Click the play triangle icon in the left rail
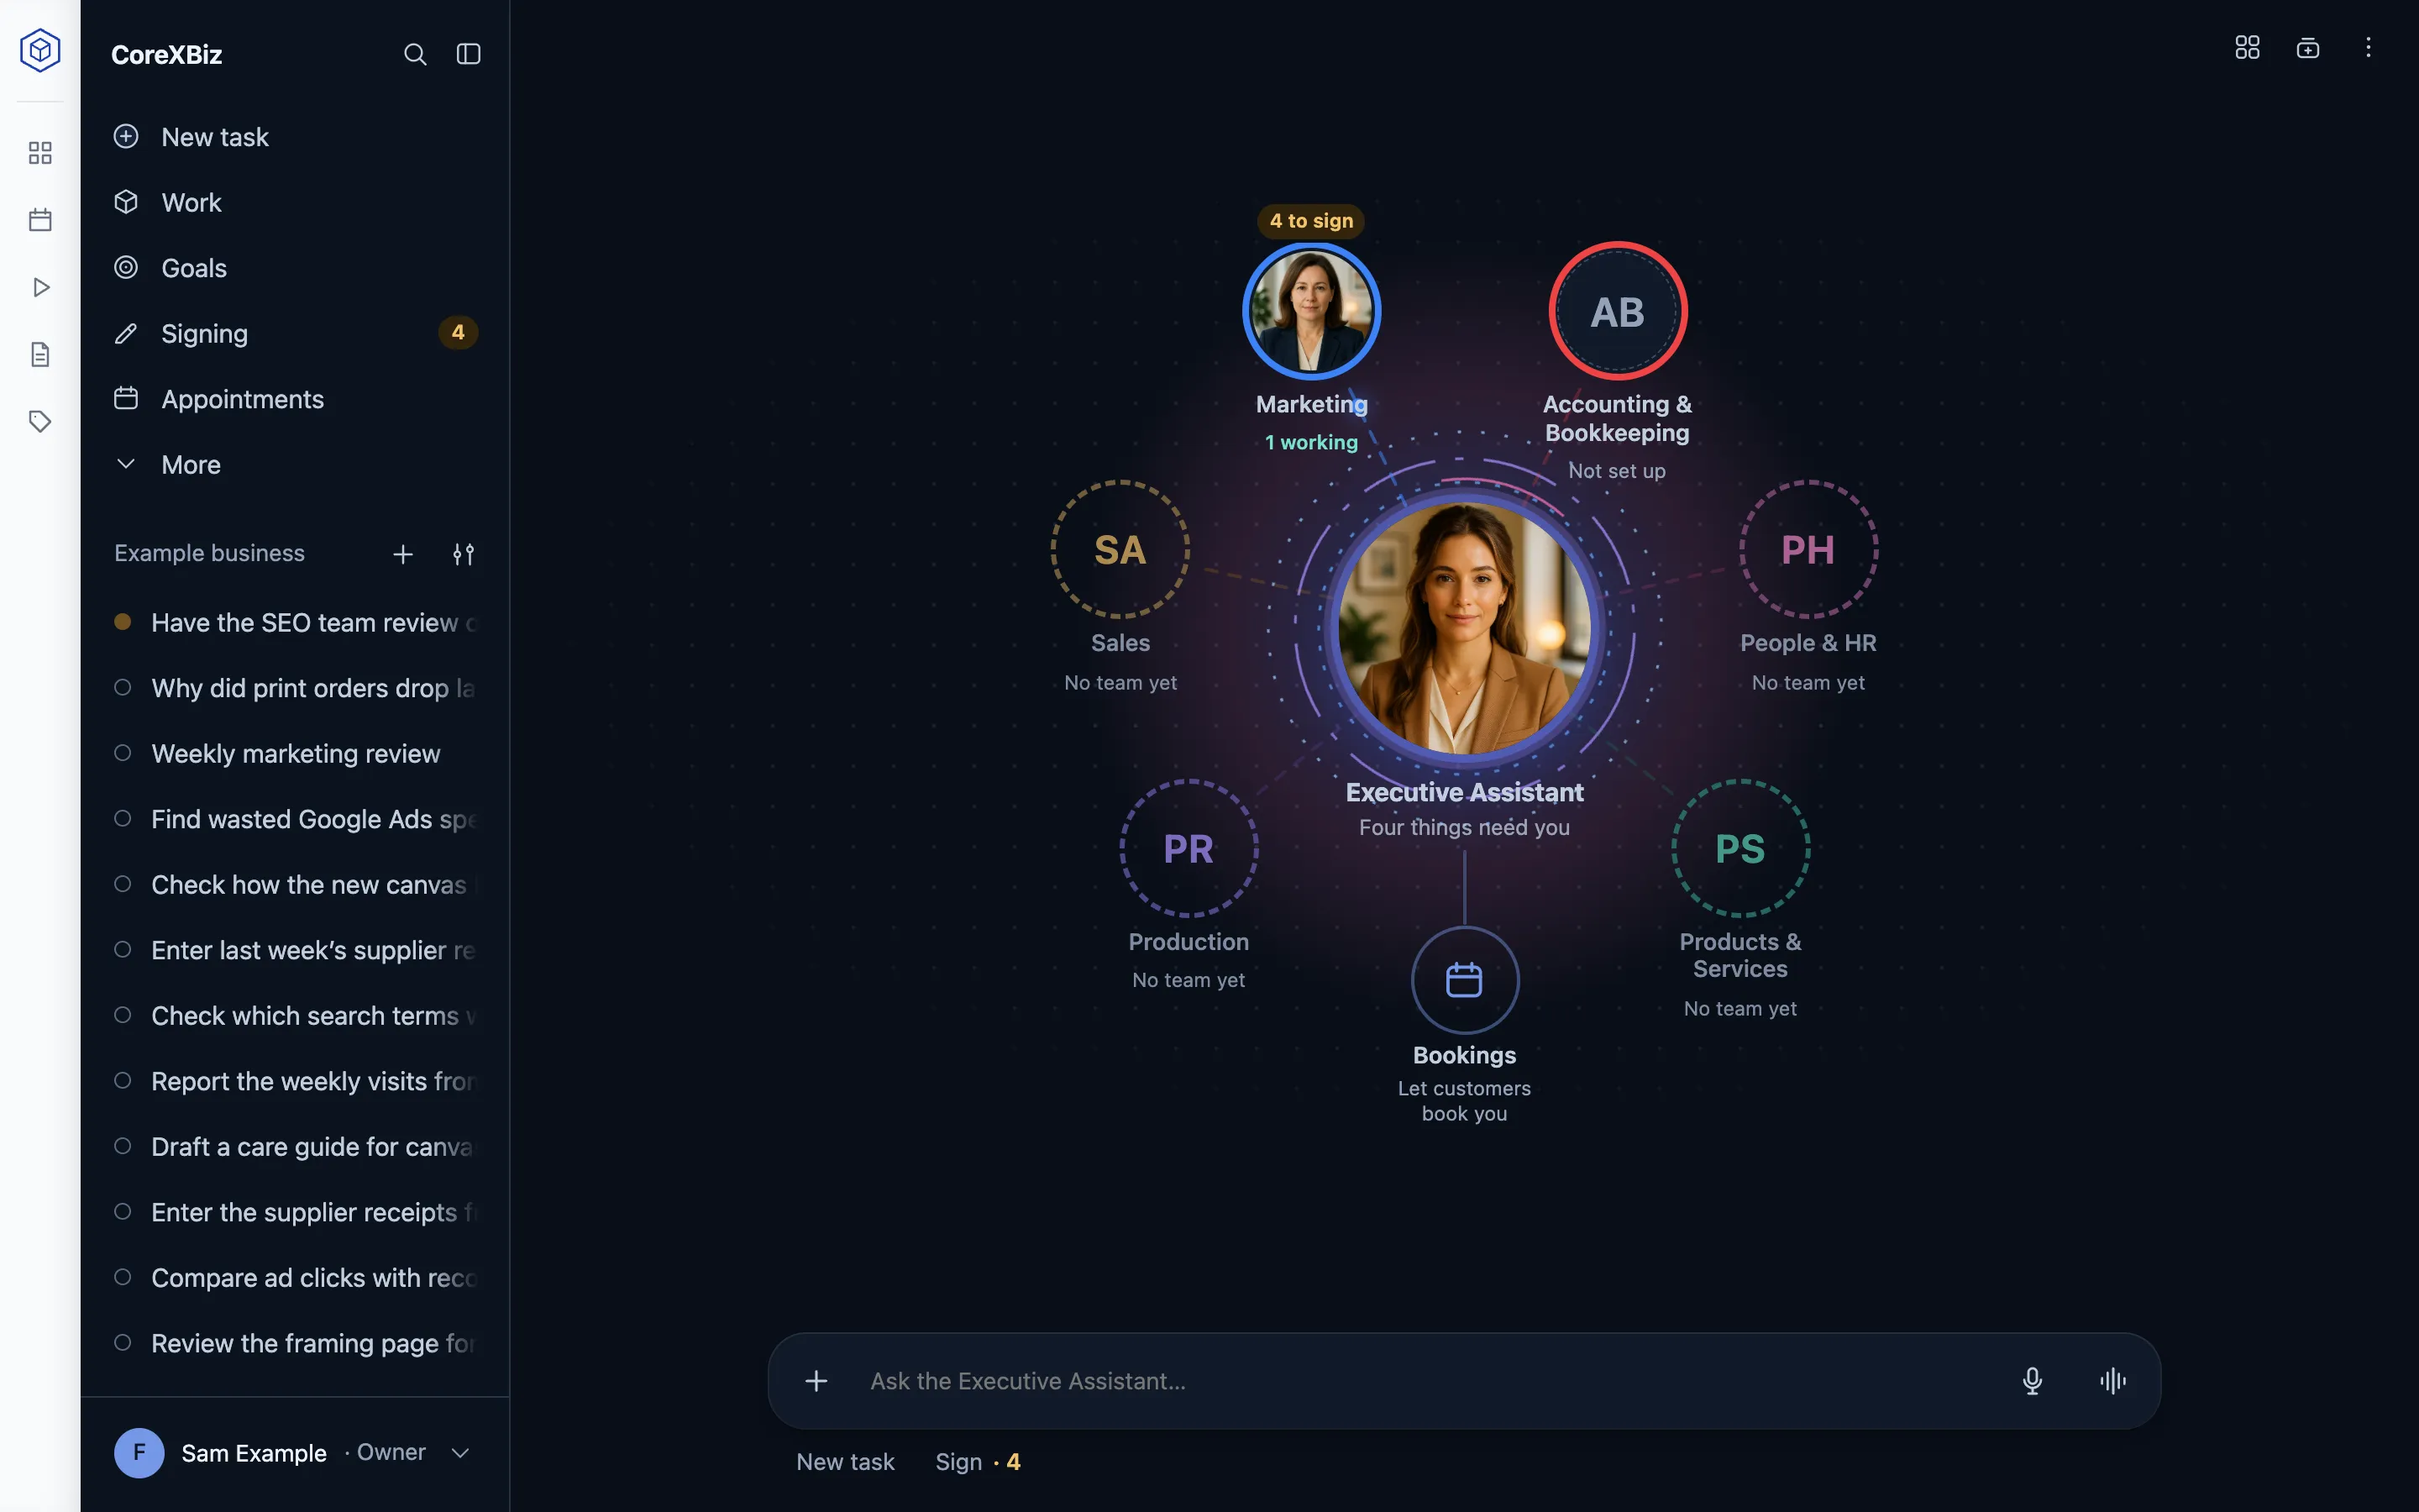Image resolution: width=2419 pixels, height=1512 pixels. [x=40, y=287]
